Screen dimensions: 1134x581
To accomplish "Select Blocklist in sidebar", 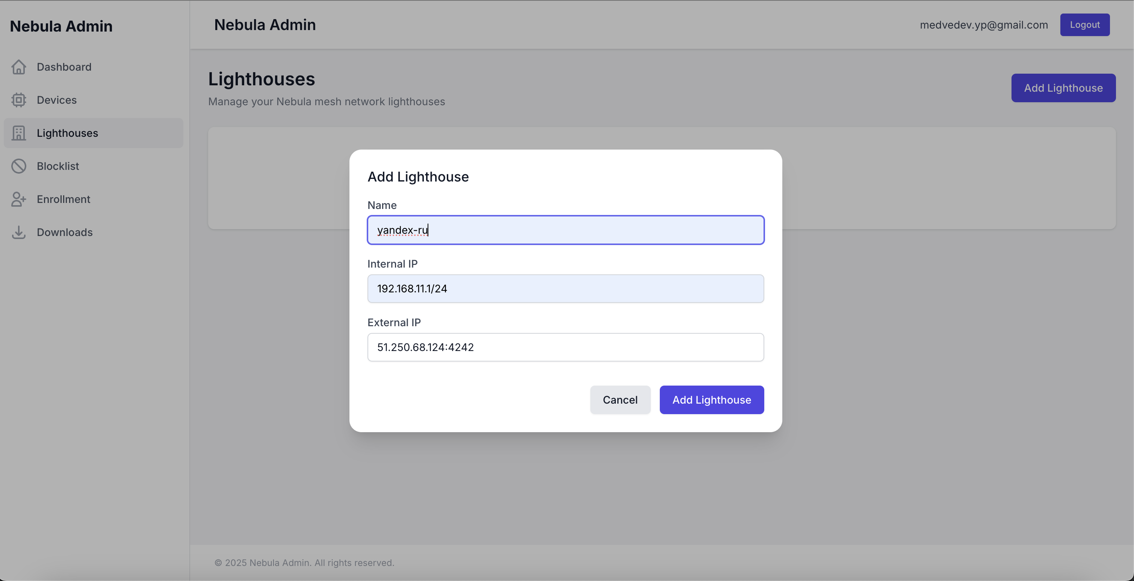I will tap(57, 166).
